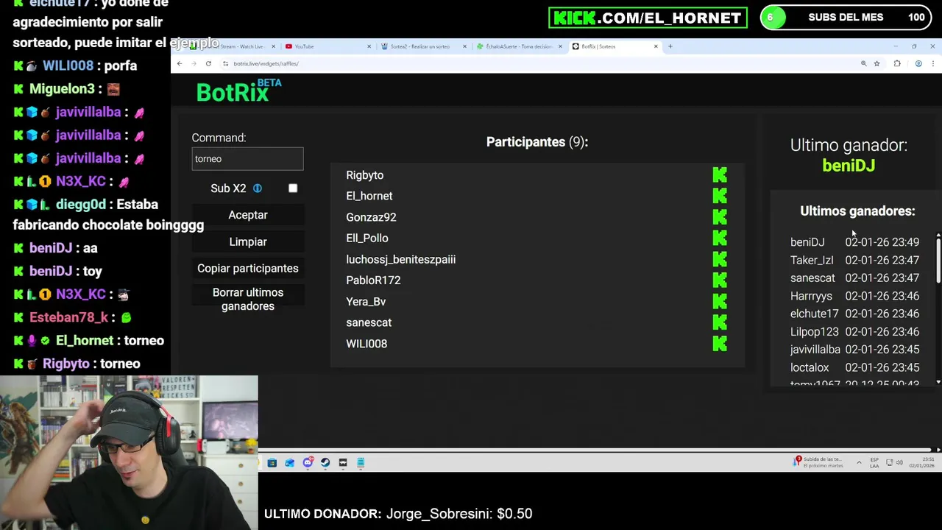This screenshot has height=530, width=942.
Task: Click Harrryys in Ultimos ganadores list
Action: click(x=811, y=296)
